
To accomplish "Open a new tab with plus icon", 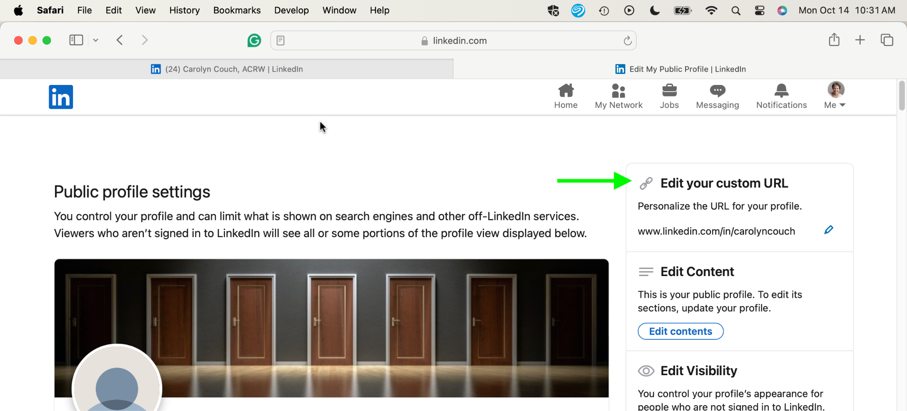I will pos(860,40).
